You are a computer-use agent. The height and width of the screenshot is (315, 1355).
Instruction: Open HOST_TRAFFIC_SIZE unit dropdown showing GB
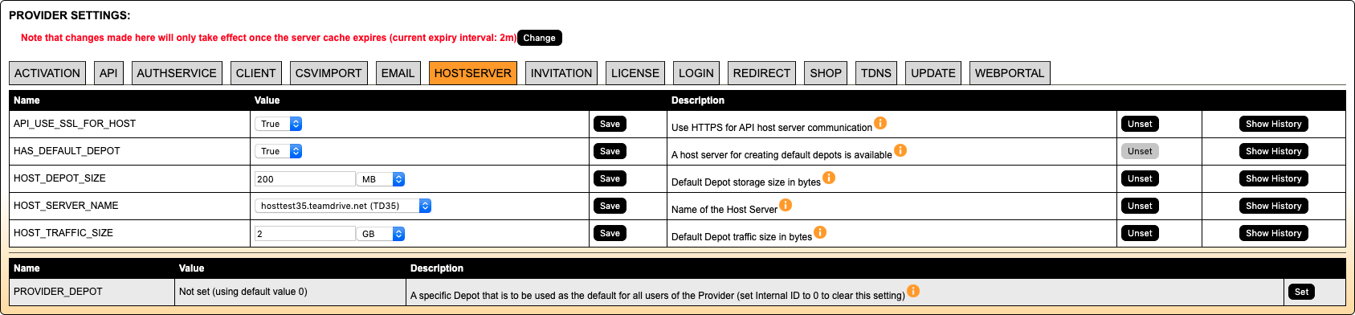[x=381, y=234]
